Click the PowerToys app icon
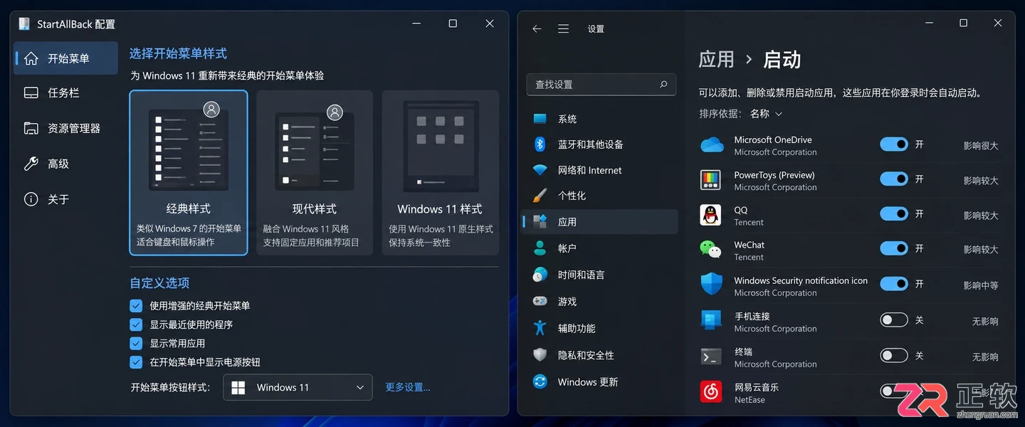Image resolution: width=1025 pixels, height=427 pixels. tap(712, 180)
